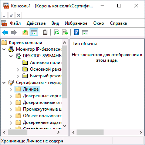Expand the Доверенные корневые node arrow
The height and width of the screenshot is (145, 145).
pyautogui.click(x=11, y=96)
